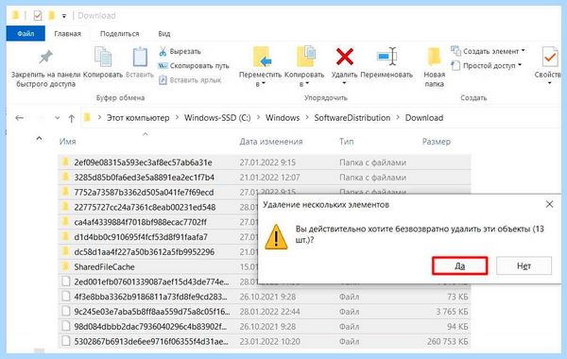Sort by the Размер column header
Screen dimensions: 567x359
[x=436, y=142]
